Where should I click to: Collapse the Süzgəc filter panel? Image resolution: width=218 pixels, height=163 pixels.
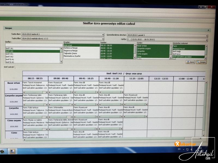point(208,30)
